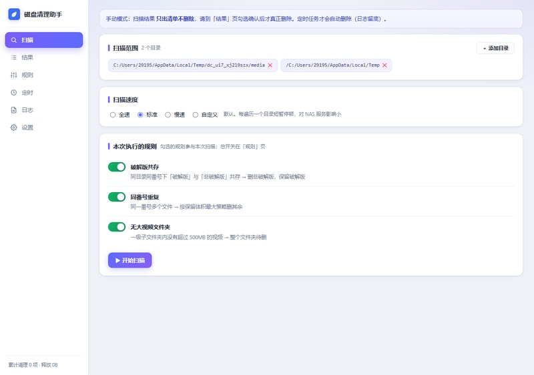Choose the 自定义 scan speed option

195,115
